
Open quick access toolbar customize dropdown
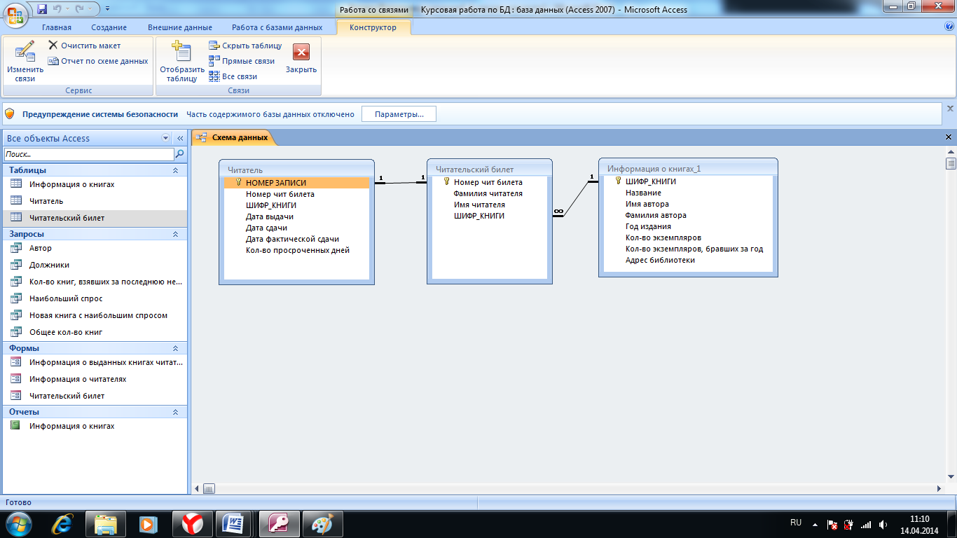107,9
